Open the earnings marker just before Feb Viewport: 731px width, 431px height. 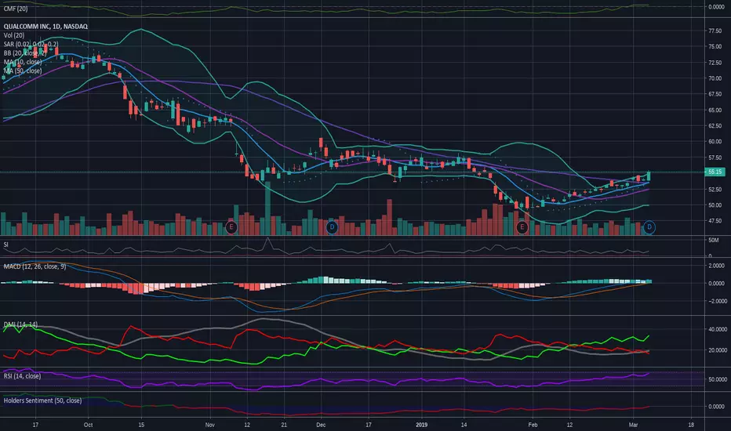pyautogui.click(x=522, y=227)
